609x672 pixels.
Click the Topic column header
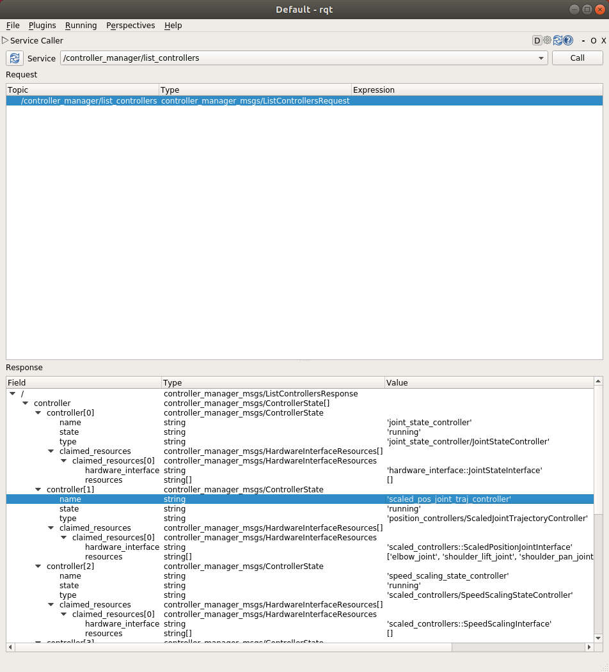[83, 90]
